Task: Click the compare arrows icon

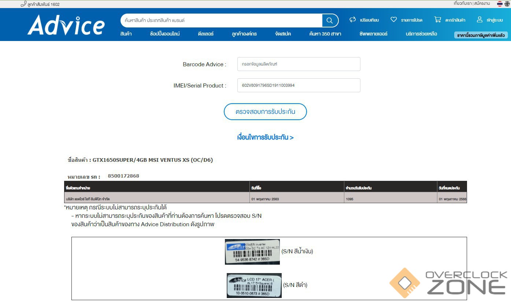Action: pos(353,20)
